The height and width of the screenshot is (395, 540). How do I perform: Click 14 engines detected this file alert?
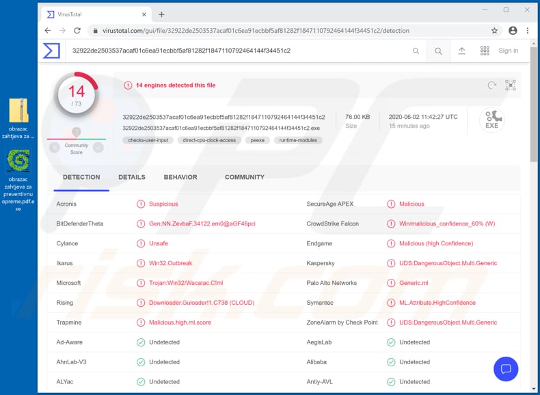click(x=176, y=85)
